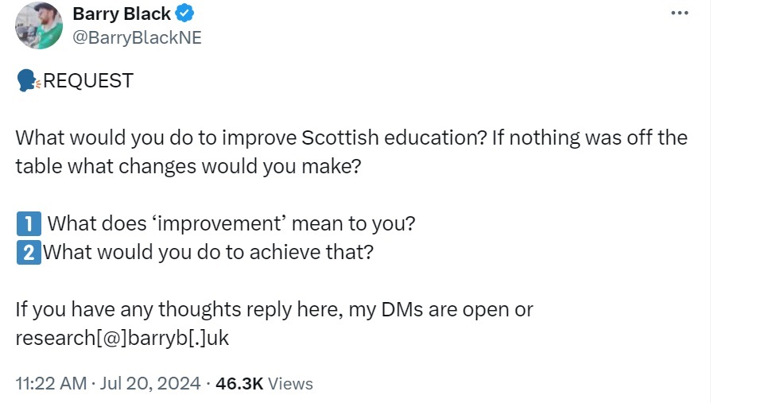Click the number 1 keycap emoji
The image size is (772, 403).
tap(26, 223)
